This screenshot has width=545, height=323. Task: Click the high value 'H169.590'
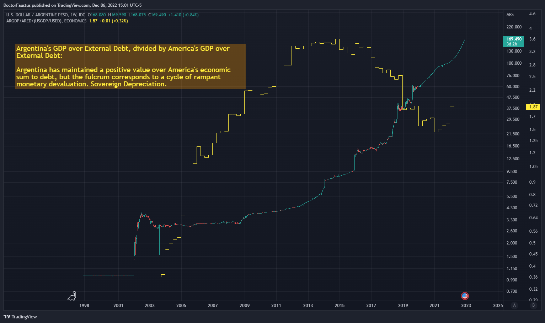tap(117, 15)
